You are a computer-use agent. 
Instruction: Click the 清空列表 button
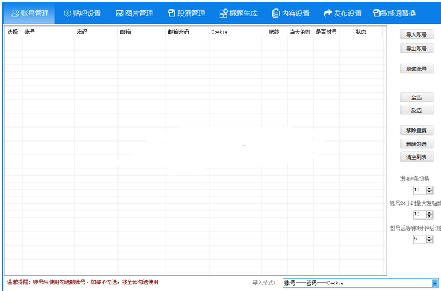(x=417, y=157)
